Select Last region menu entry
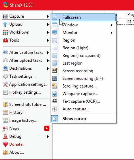This screenshot has width=134, height=160. point(83,63)
